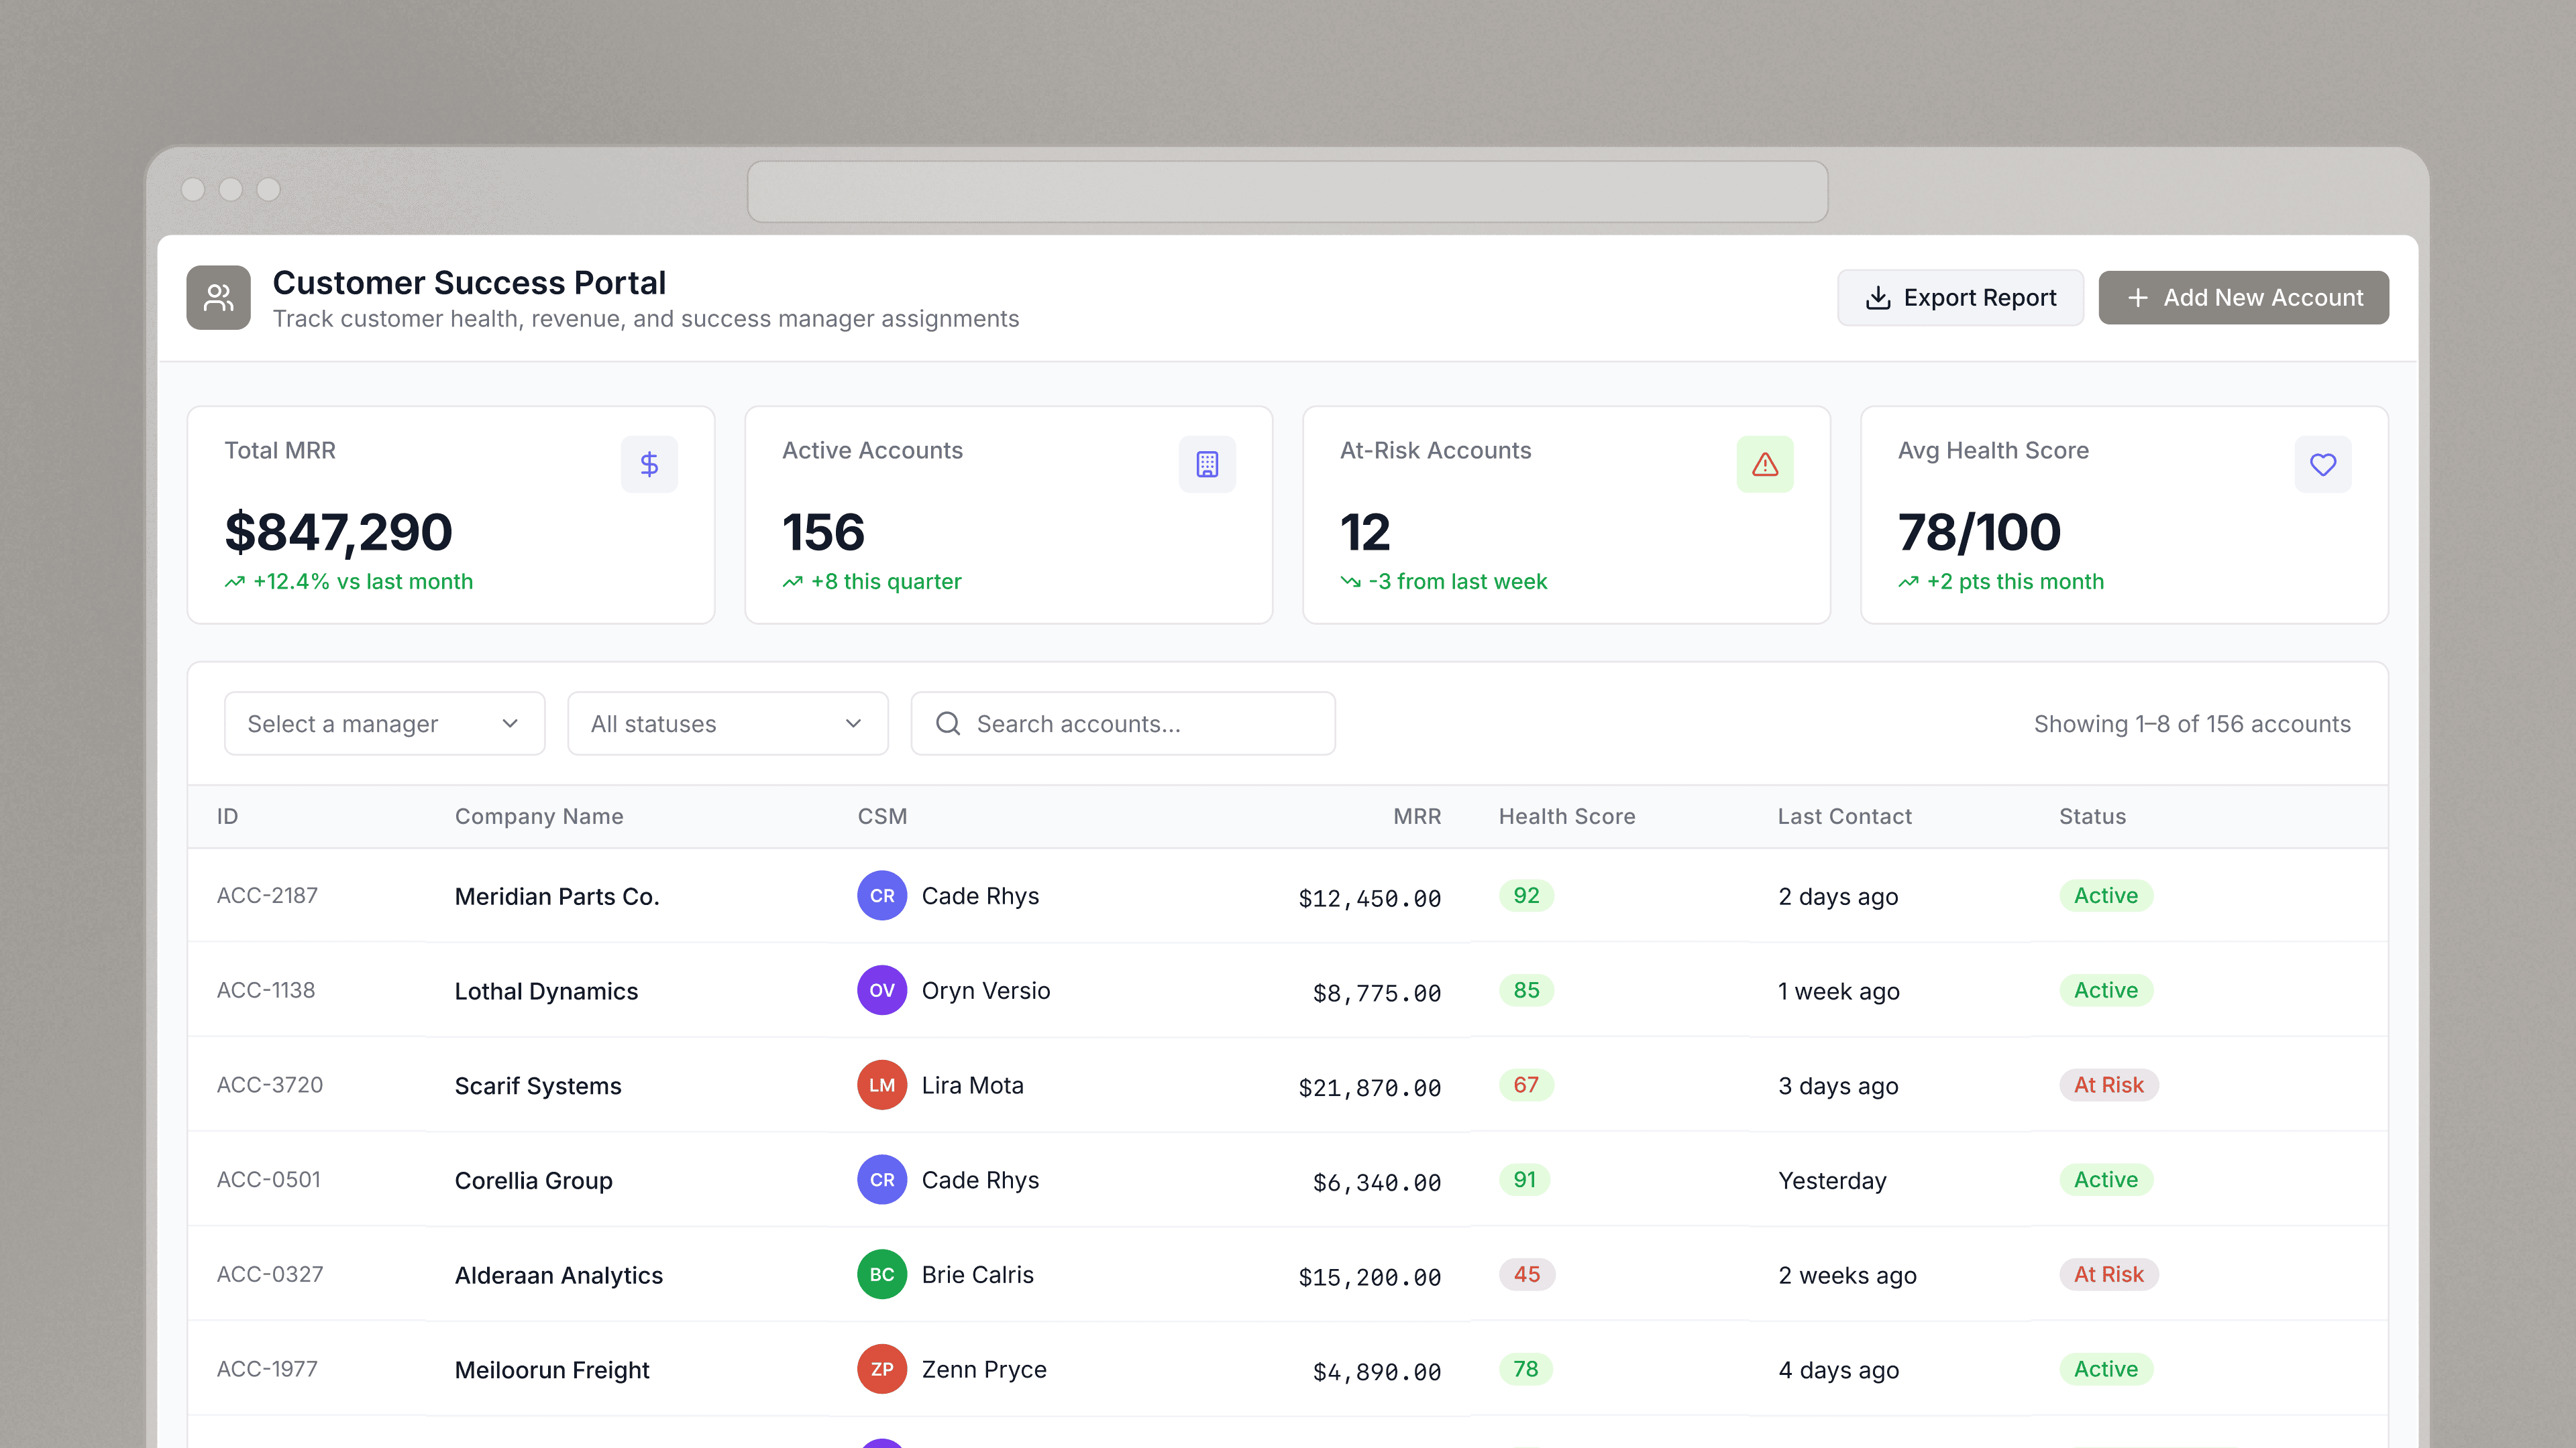Viewport: 2576px width, 1448px height.
Task: Click the browser address bar
Action: (x=1288, y=191)
